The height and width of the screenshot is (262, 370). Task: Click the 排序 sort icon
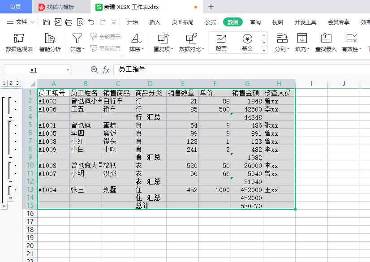click(136, 38)
